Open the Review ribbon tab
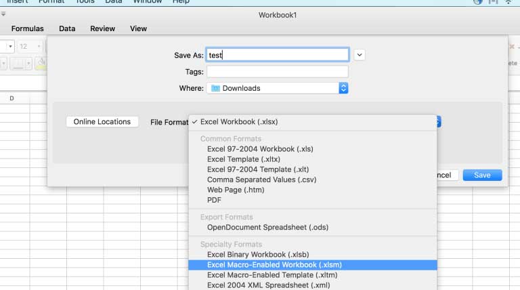 [x=102, y=29]
